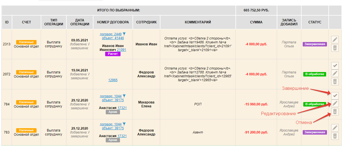
Task: Mark operation 784 completed with checkmark icon
Action: 335,96
